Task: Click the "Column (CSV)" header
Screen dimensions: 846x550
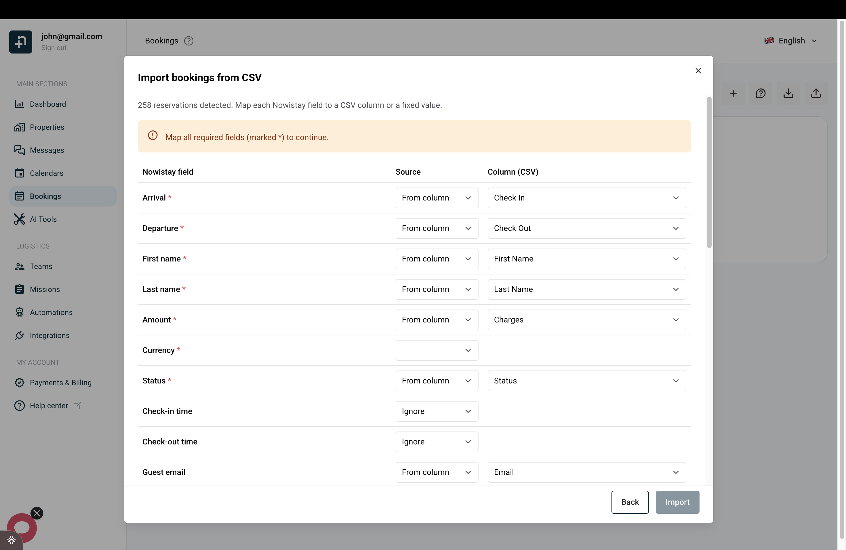Action: point(512,172)
